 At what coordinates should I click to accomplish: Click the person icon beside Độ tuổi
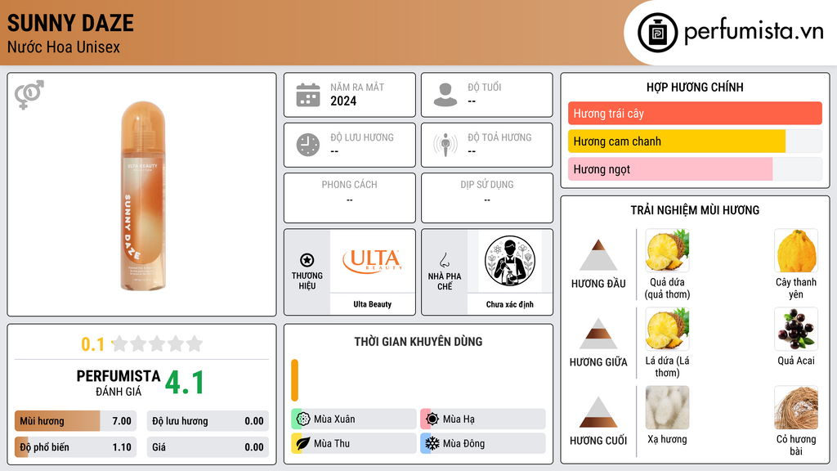tap(445, 95)
